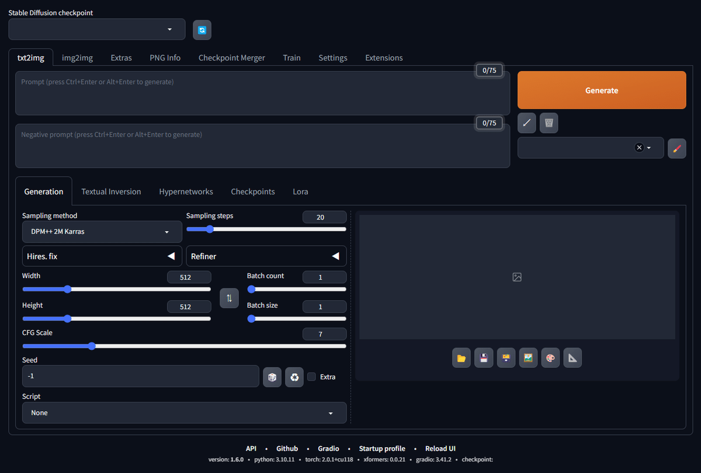
Task: Clear the styles selection with X
Action: point(639,148)
